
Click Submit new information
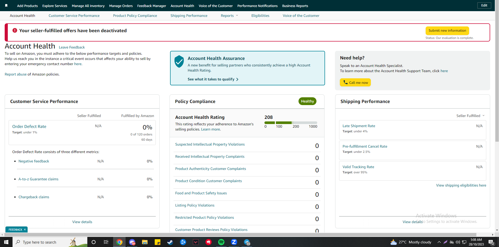point(447,31)
